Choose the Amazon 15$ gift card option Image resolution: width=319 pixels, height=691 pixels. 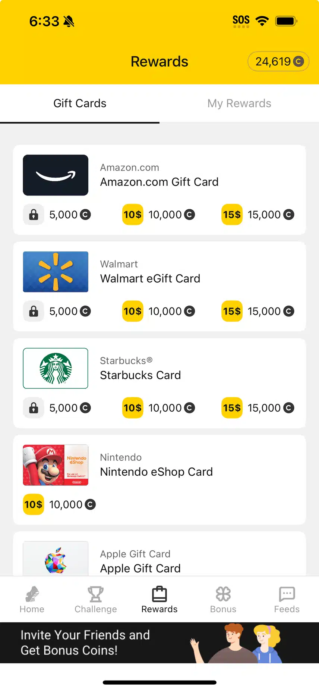click(258, 215)
